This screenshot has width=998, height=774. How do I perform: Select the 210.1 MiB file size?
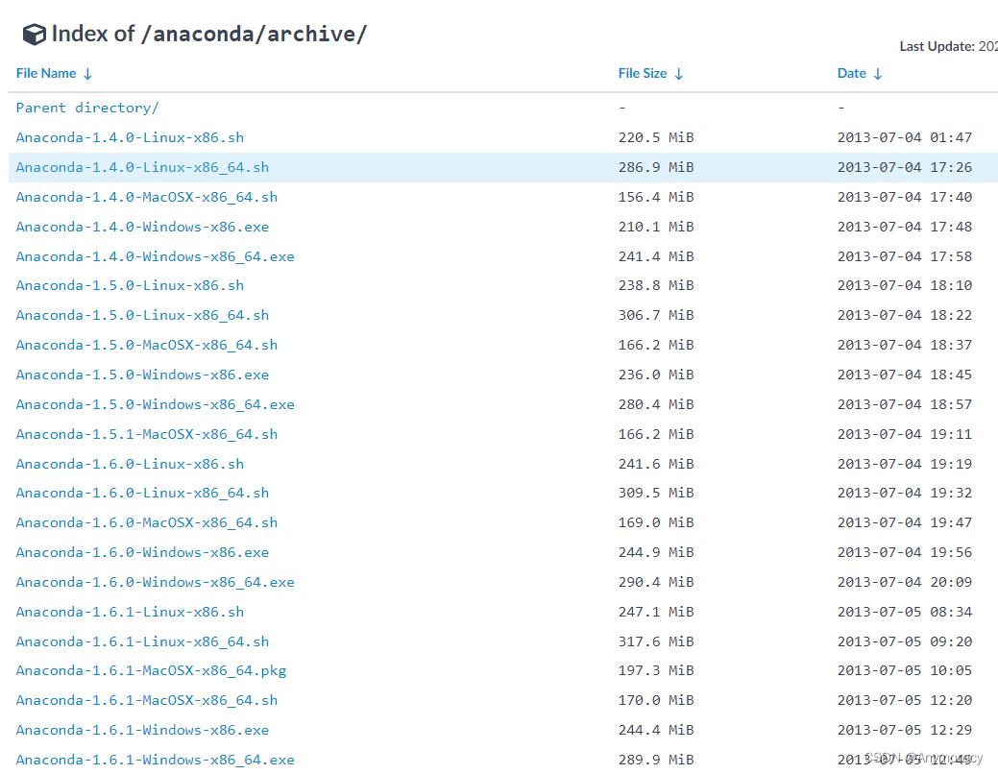pyautogui.click(x=656, y=227)
